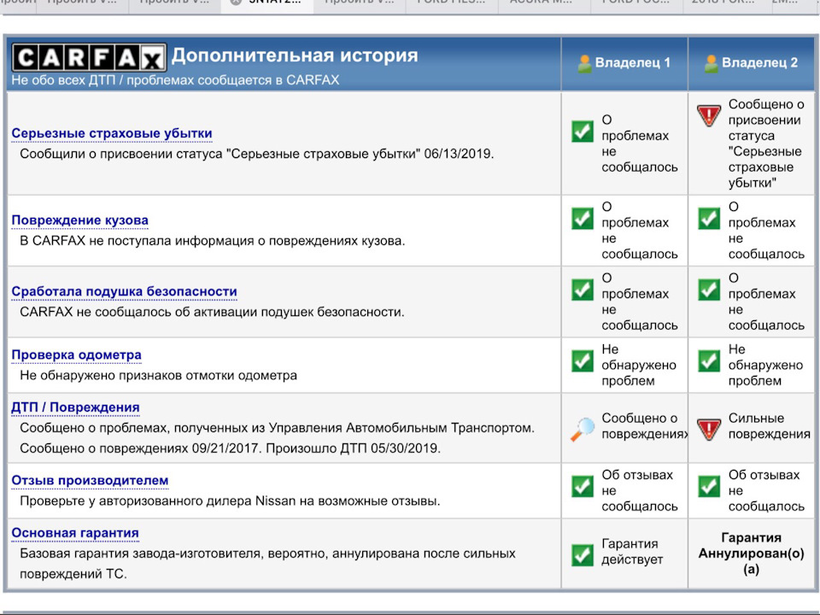820x615 pixels.
Task: Click the Дополнительная история heading
Action: [295, 56]
